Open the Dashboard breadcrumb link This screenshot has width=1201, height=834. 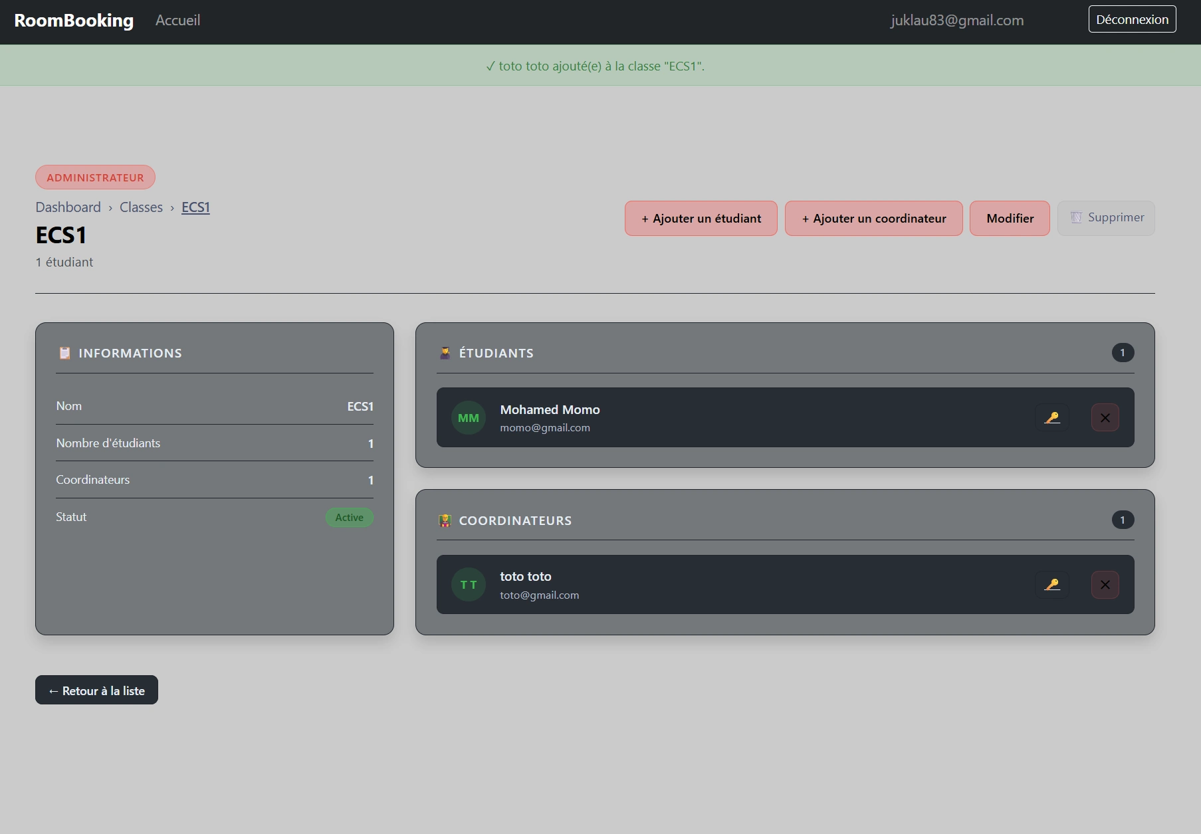68,207
